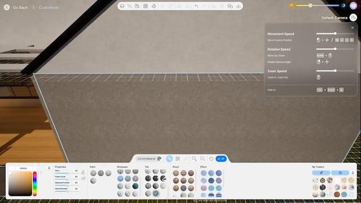This screenshot has height=203, width=361.
Task: Click the lower flip icon beside Properties sliders
Action: (x=83, y=178)
